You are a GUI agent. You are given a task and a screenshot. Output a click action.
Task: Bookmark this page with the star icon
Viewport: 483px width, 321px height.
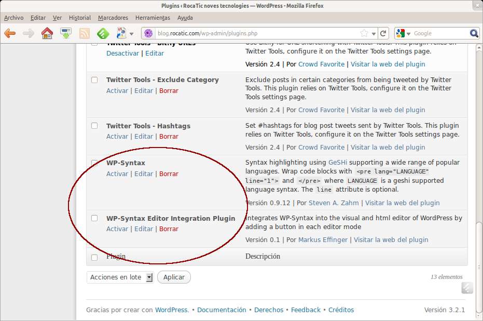tap(364, 33)
